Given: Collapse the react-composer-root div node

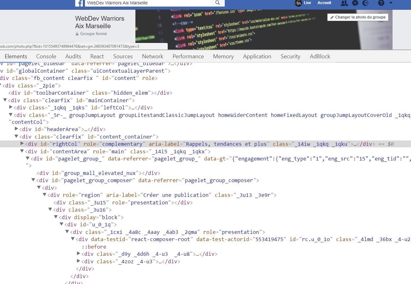Looking at the screenshot, I should (x=73, y=239).
